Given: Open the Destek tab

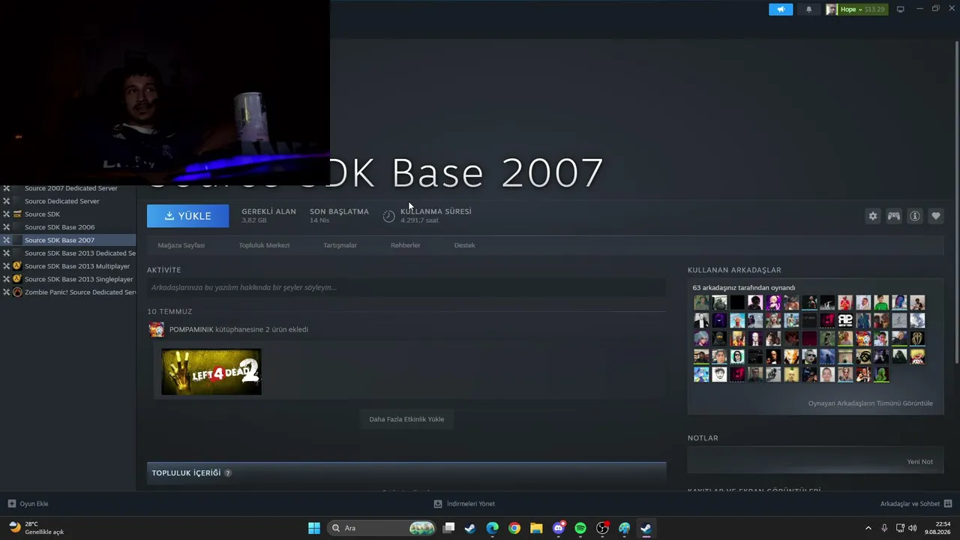Looking at the screenshot, I should 464,245.
